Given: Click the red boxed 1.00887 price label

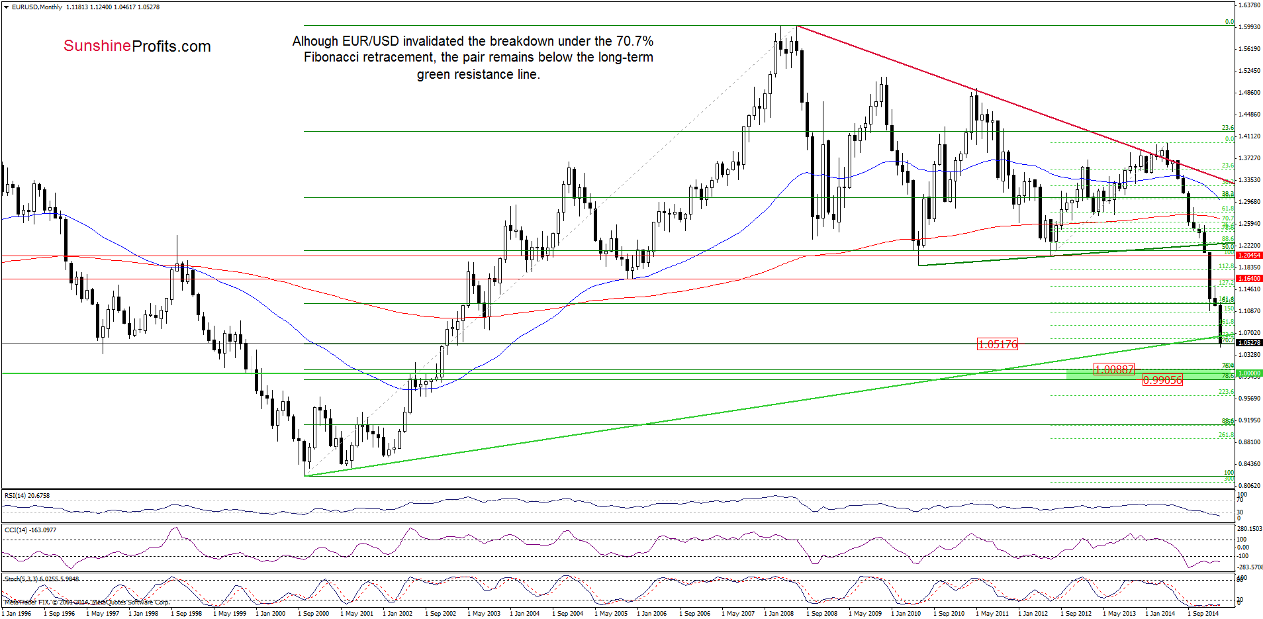Looking at the screenshot, I should point(1114,369).
